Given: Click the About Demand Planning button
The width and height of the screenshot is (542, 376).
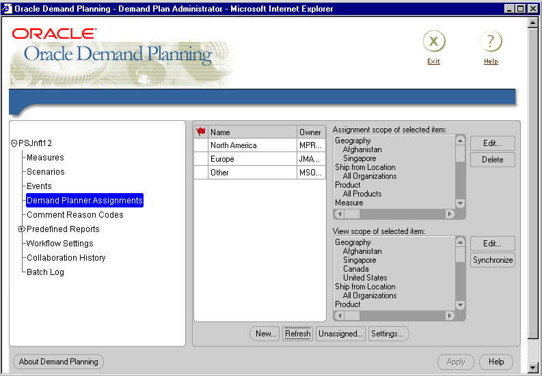Looking at the screenshot, I should (x=58, y=362).
